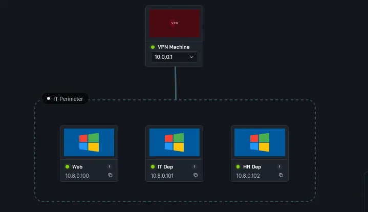Click the IT Dep green status dot
The height and width of the screenshot is (212, 368).
(x=153, y=167)
